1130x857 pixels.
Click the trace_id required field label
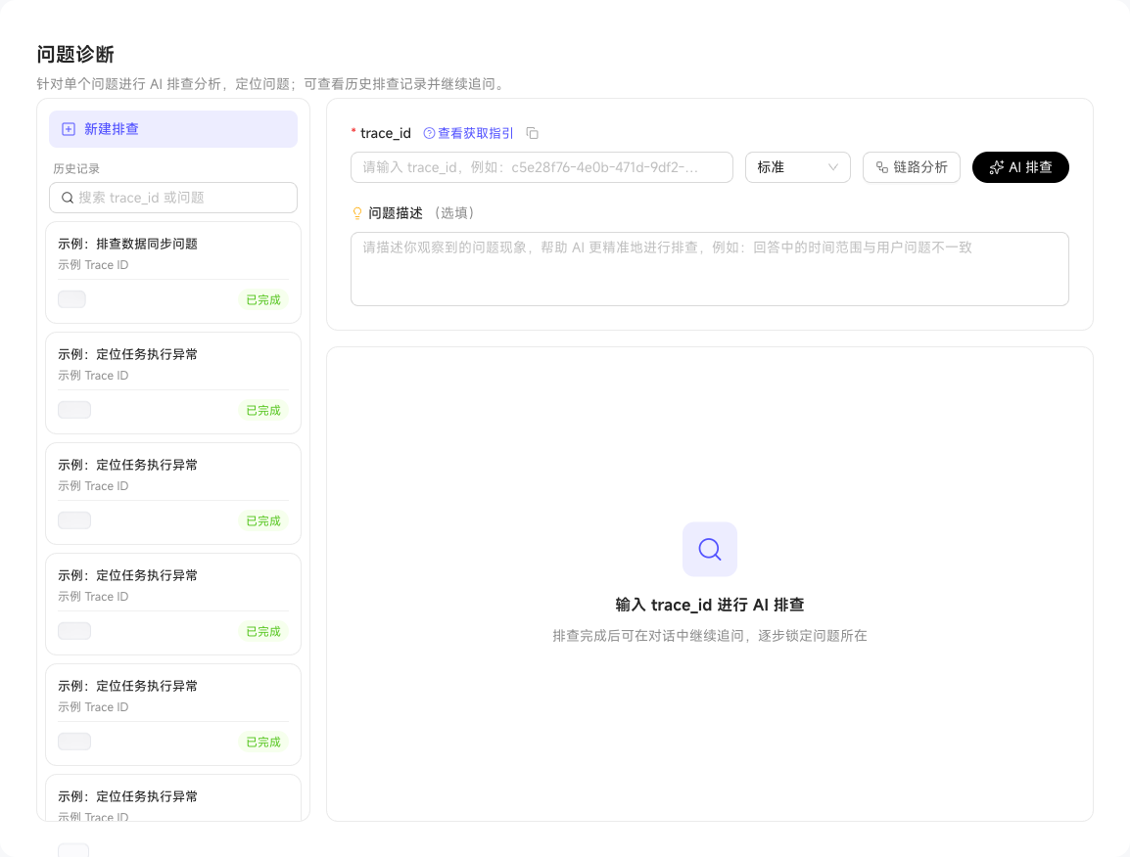386,133
